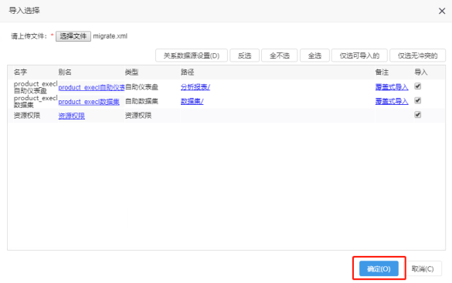452x283 pixels.
Task: Open the 分析报表/ path link
Action: (x=195, y=87)
